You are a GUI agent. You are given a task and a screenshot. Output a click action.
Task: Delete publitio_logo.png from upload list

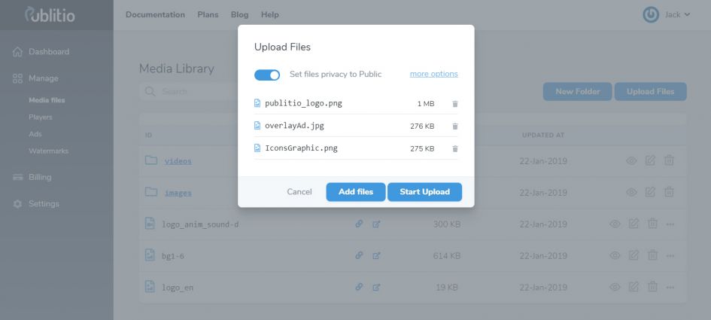point(454,104)
